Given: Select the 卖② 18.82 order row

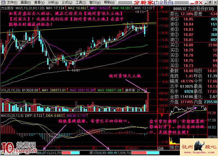Looking at the screenshot, I should click(193, 35).
